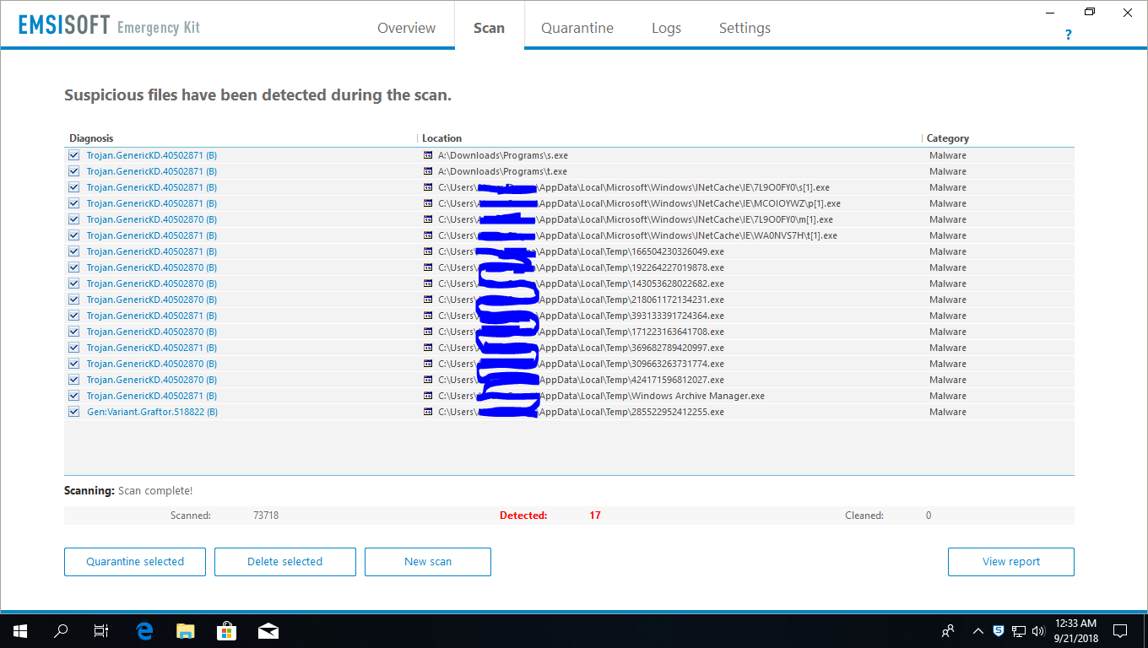This screenshot has height=648, width=1148.
Task: Click the path text A:\Downloads\Programs\s.exe
Action: click(503, 155)
